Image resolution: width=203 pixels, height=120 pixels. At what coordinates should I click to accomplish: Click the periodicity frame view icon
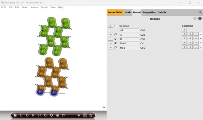click(x=85, y=115)
